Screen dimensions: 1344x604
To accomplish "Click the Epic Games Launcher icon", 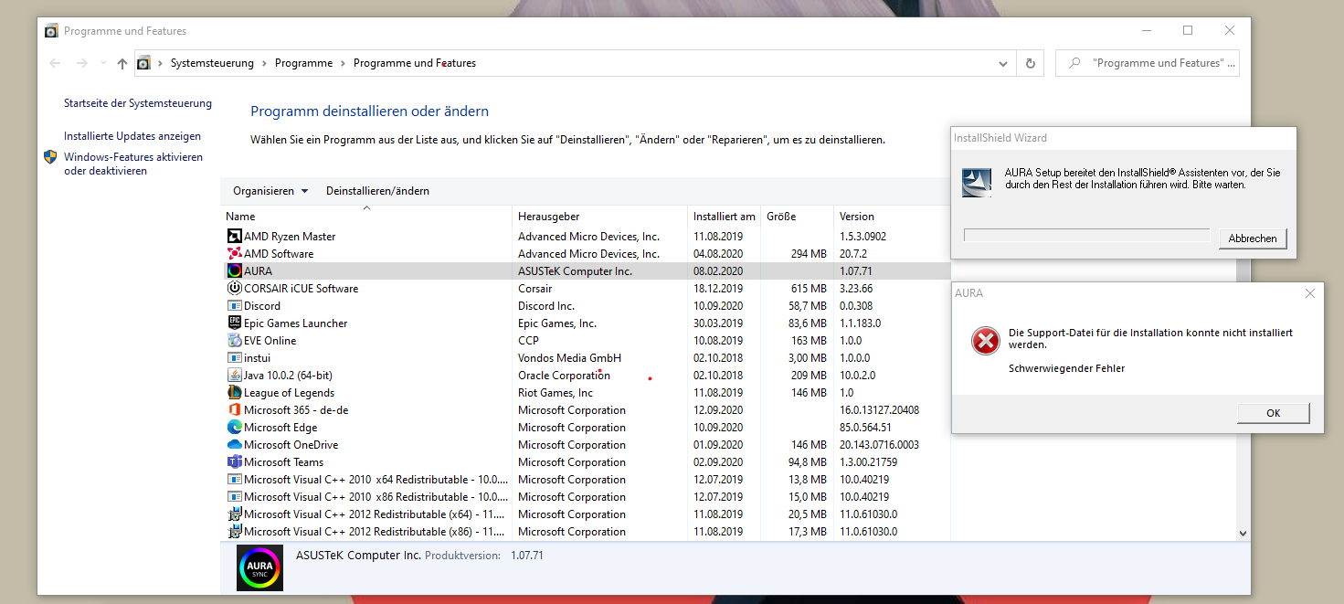I will coord(234,323).
